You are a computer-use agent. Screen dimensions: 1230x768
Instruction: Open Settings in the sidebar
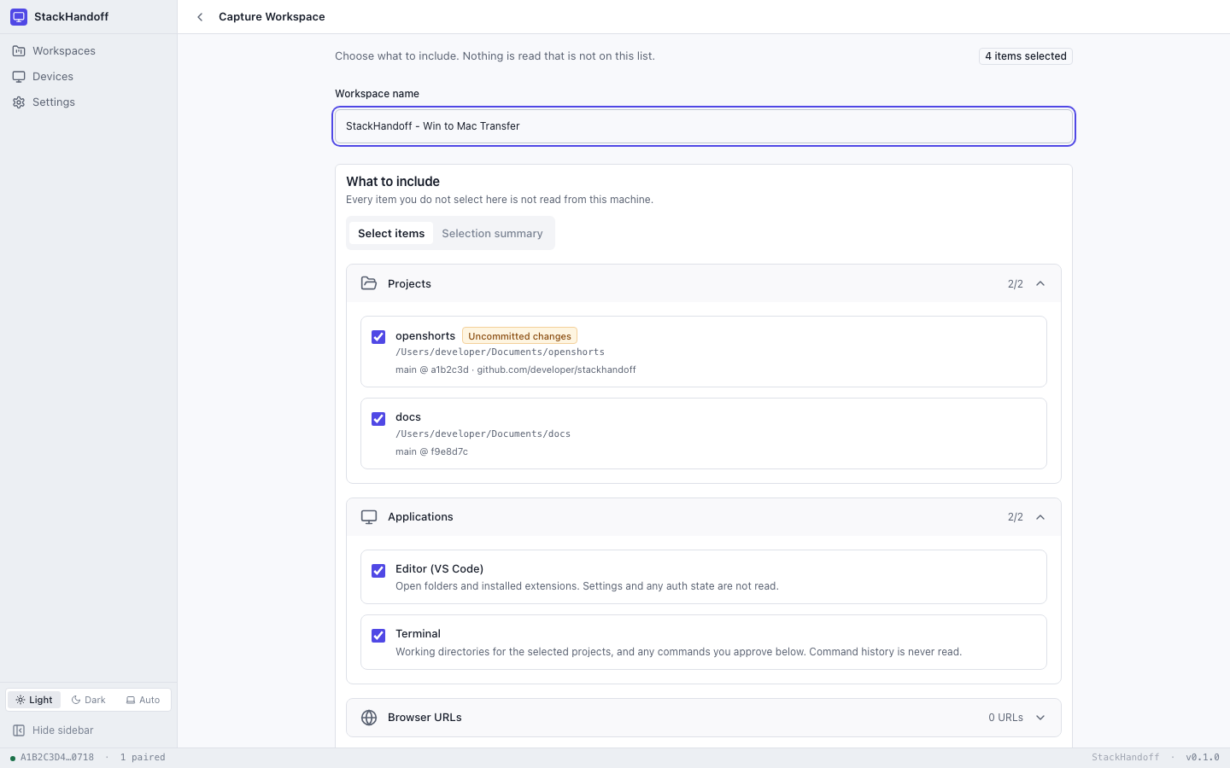pos(89,102)
